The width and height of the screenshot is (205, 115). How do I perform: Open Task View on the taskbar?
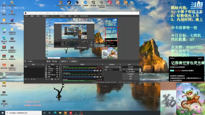(x=49, y=113)
